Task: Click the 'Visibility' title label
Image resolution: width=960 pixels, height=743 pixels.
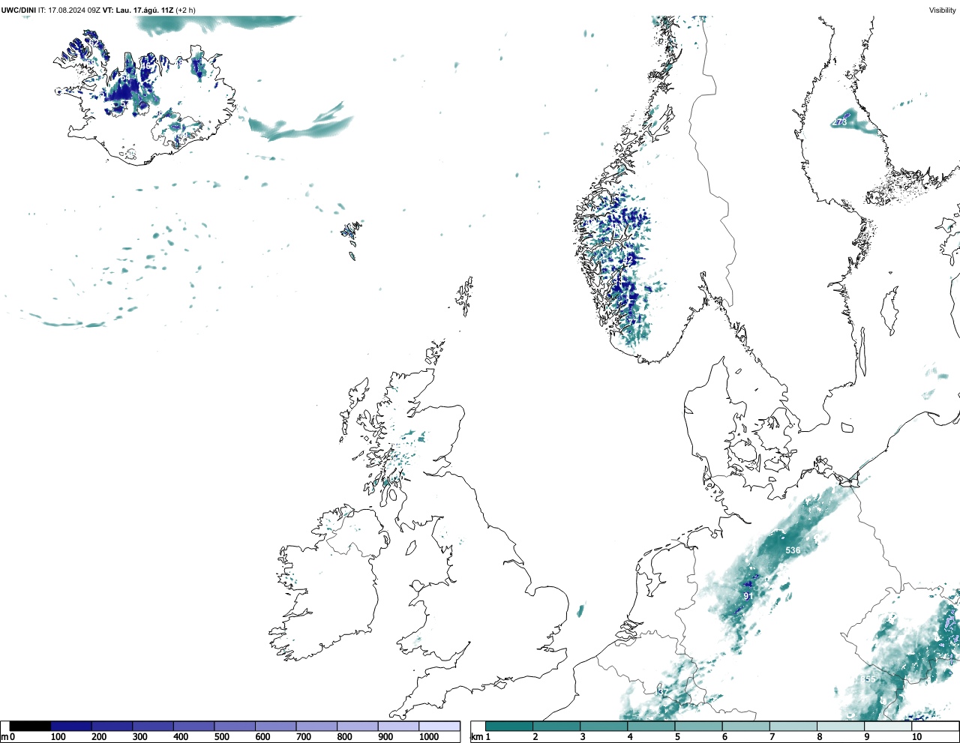Action: click(x=942, y=10)
